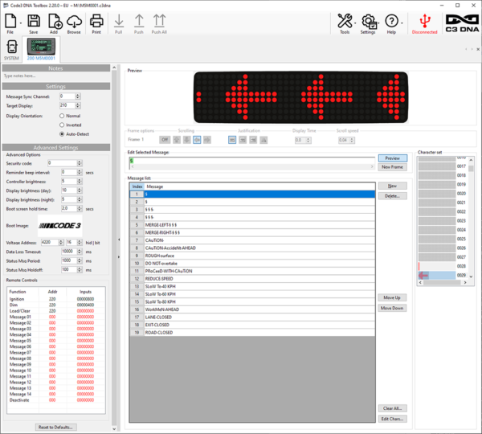Select first justification icon
This screenshot has width=482, height=434.
(232, 140)
